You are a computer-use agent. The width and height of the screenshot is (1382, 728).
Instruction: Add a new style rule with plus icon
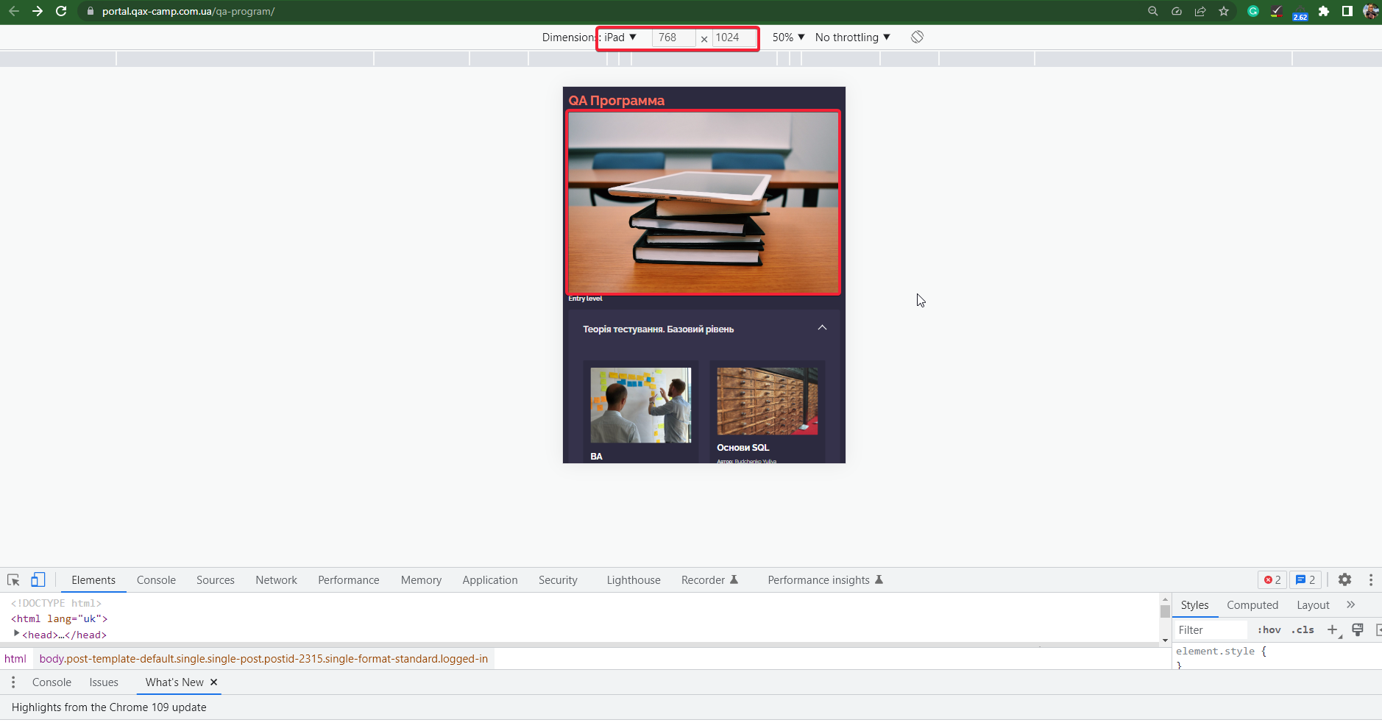[1331, 630]
